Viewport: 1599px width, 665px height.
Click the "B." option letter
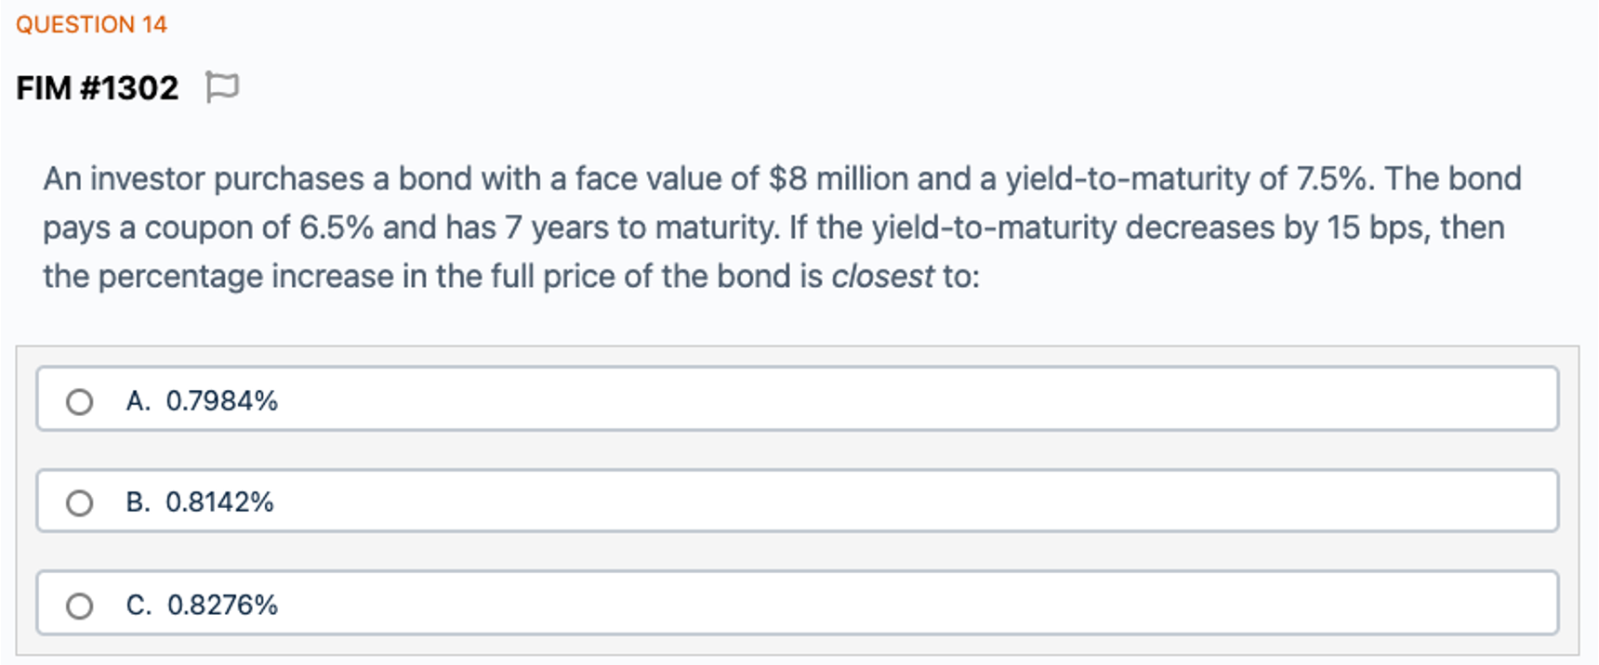(139, 502)
